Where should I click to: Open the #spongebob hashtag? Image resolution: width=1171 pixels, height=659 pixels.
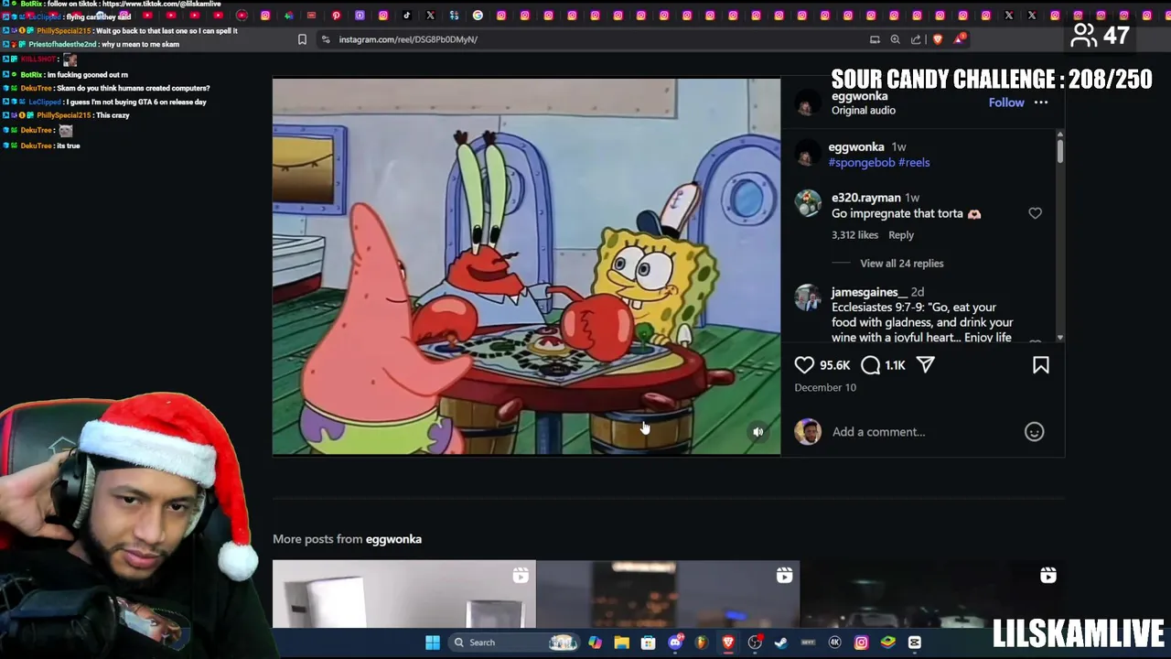point(862,163)
